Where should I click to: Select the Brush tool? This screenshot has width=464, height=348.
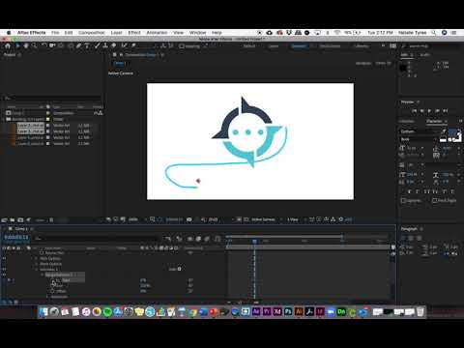pyautogui.click(x=98, y=46)
